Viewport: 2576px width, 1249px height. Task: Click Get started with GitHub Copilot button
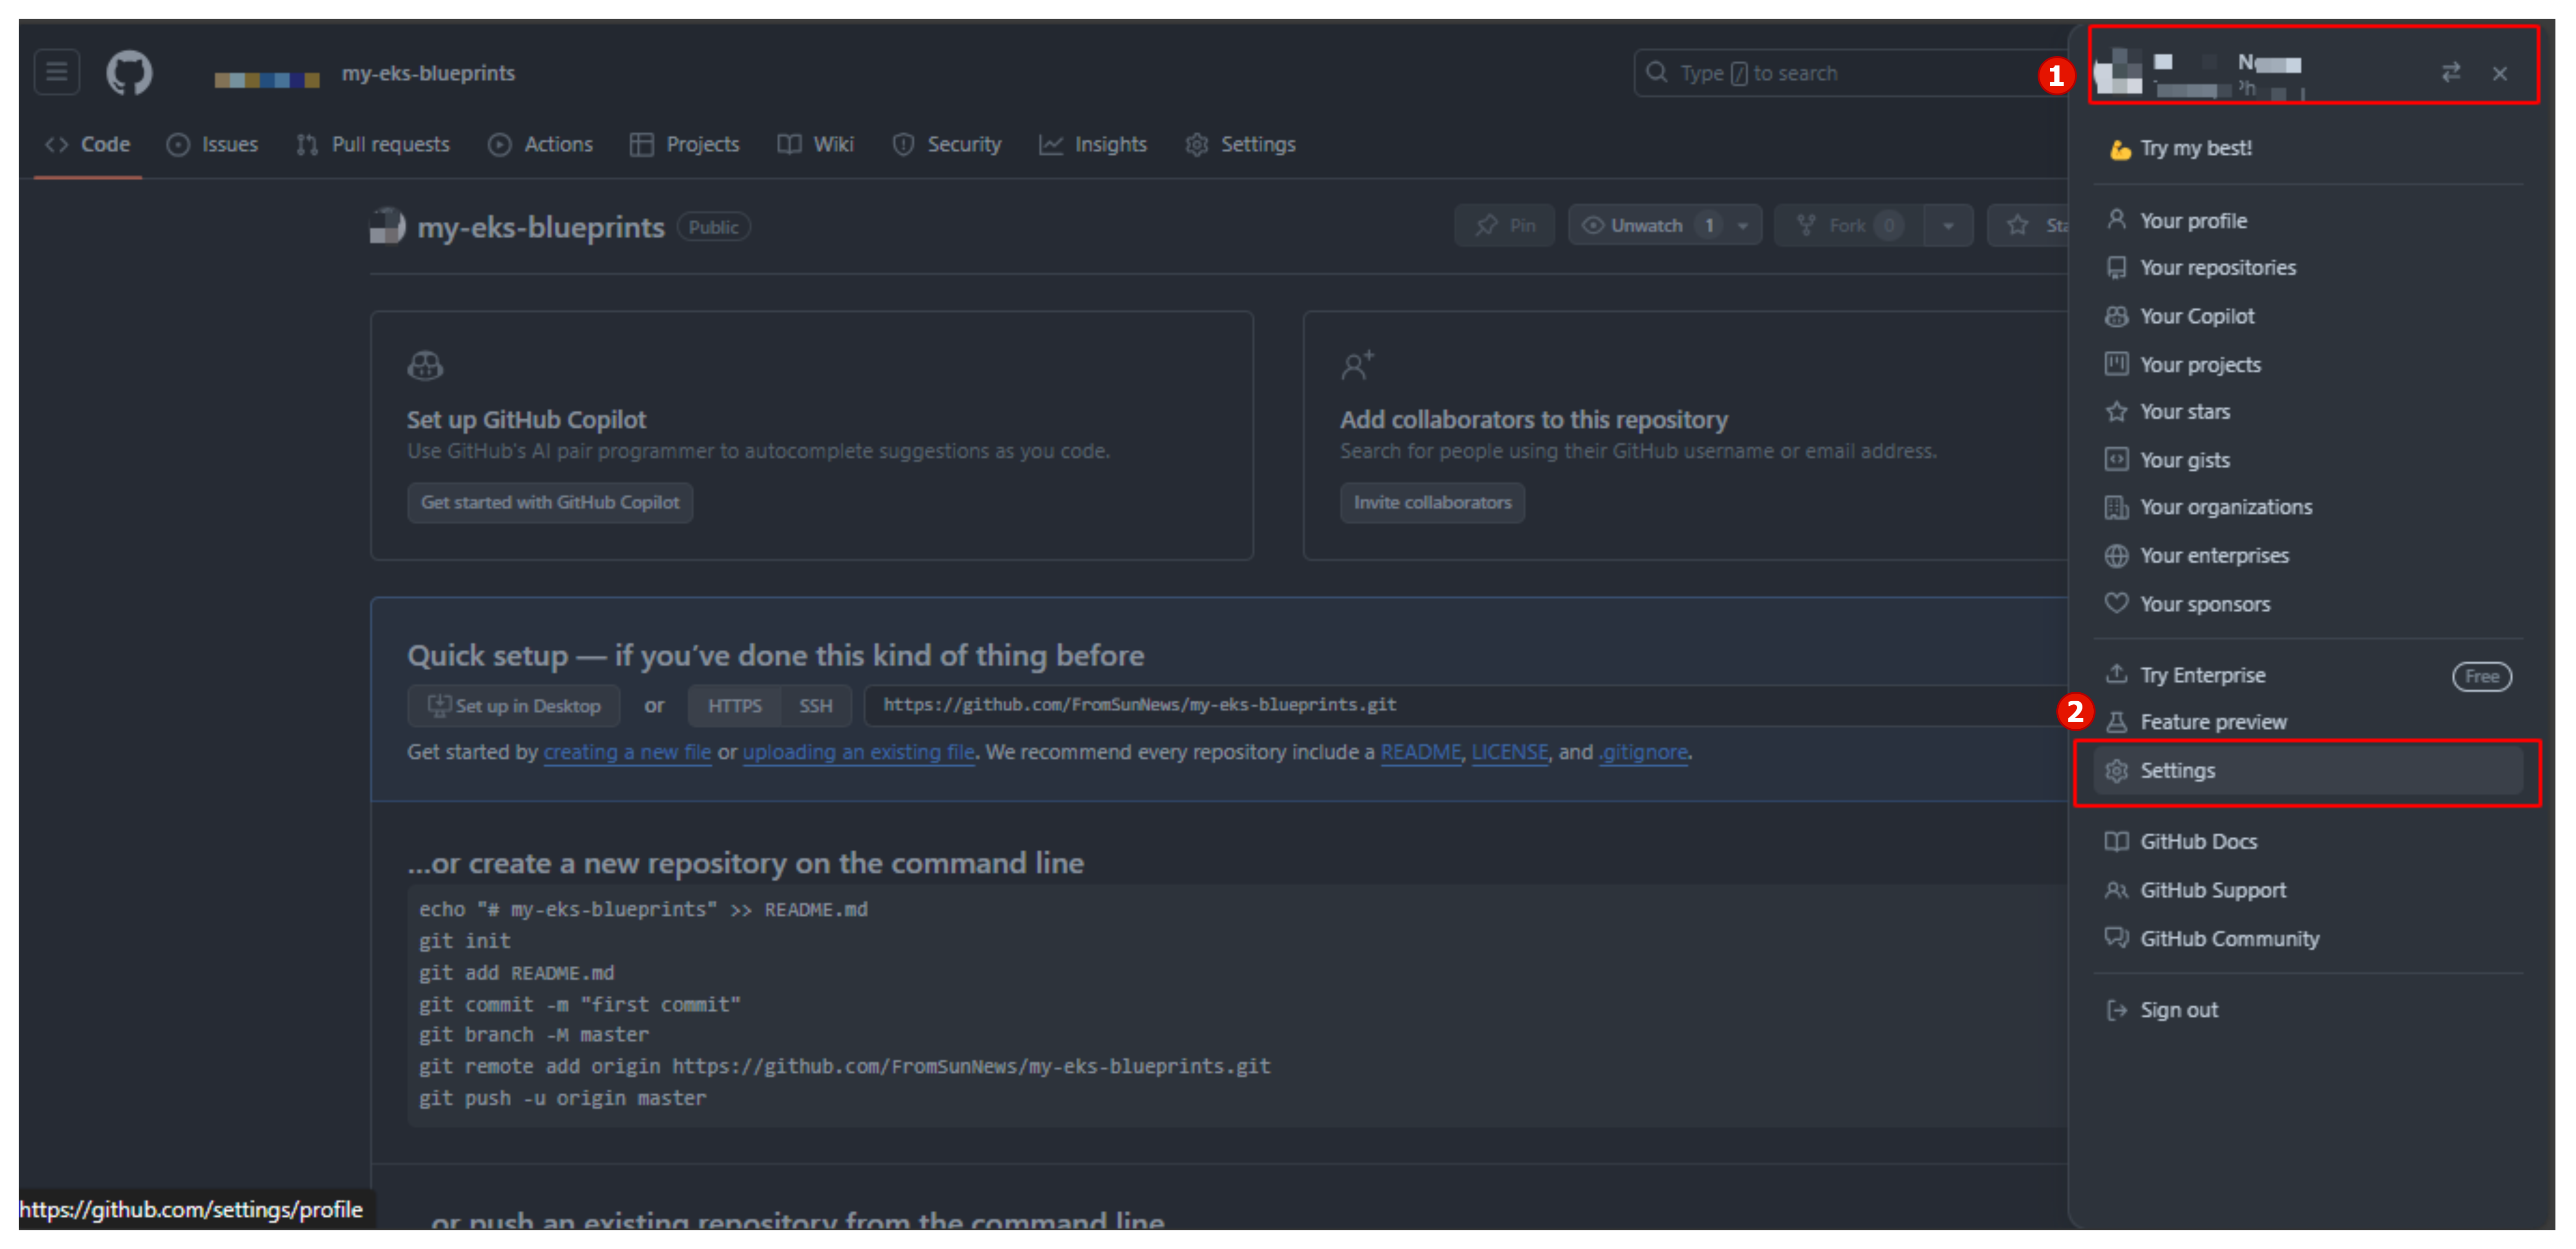[551, 501]
